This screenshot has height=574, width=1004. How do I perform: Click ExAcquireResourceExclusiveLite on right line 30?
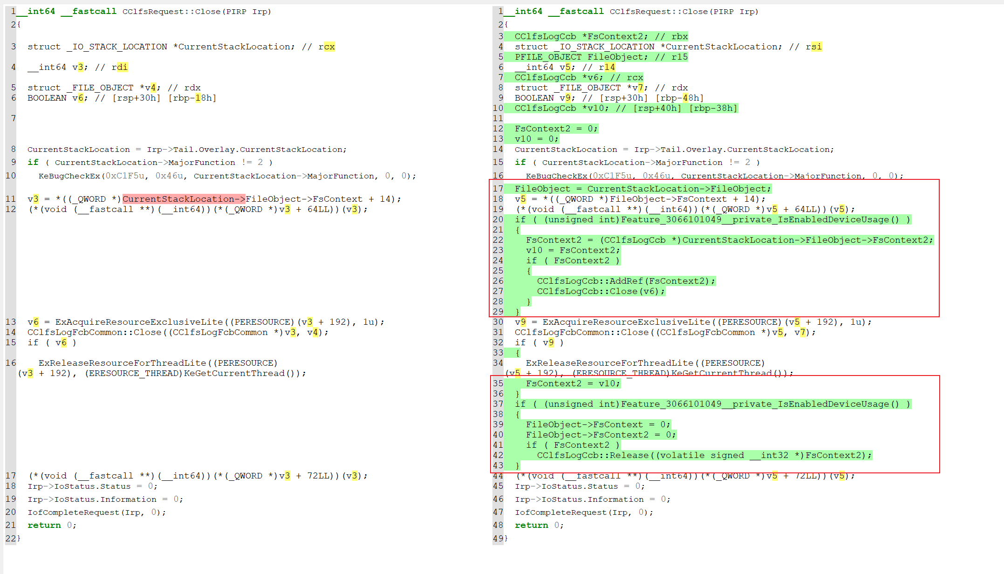tap(626, 322)
